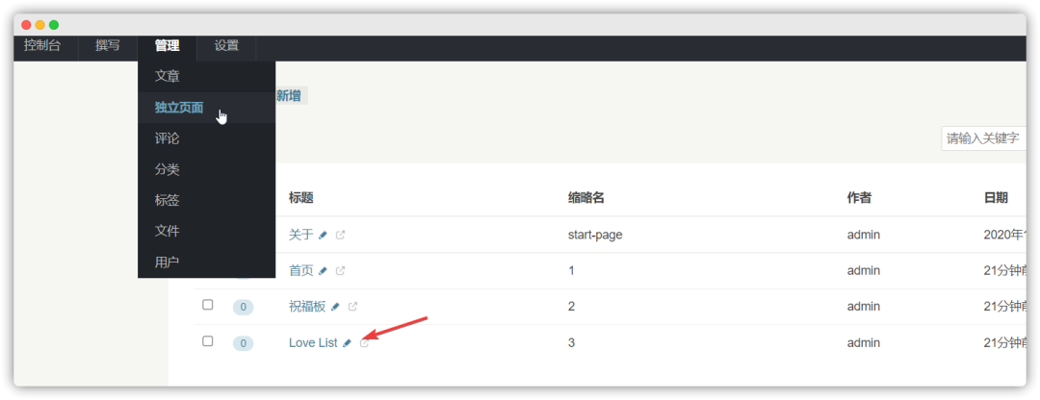1040x400 pixels.
Task: Click the edit pencil icon next to 祝福板
Action: (336, 307)
